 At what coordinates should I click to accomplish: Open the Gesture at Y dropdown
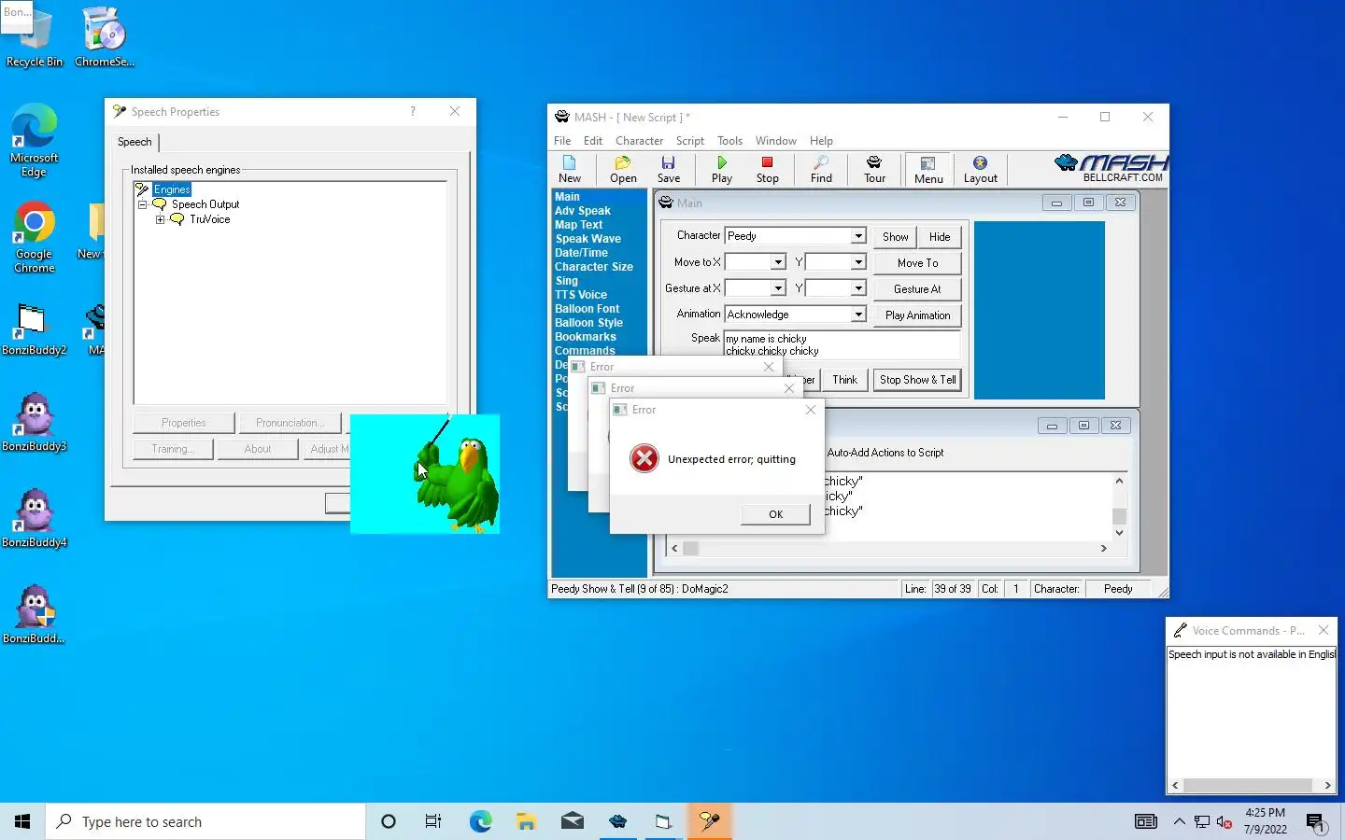857,288
